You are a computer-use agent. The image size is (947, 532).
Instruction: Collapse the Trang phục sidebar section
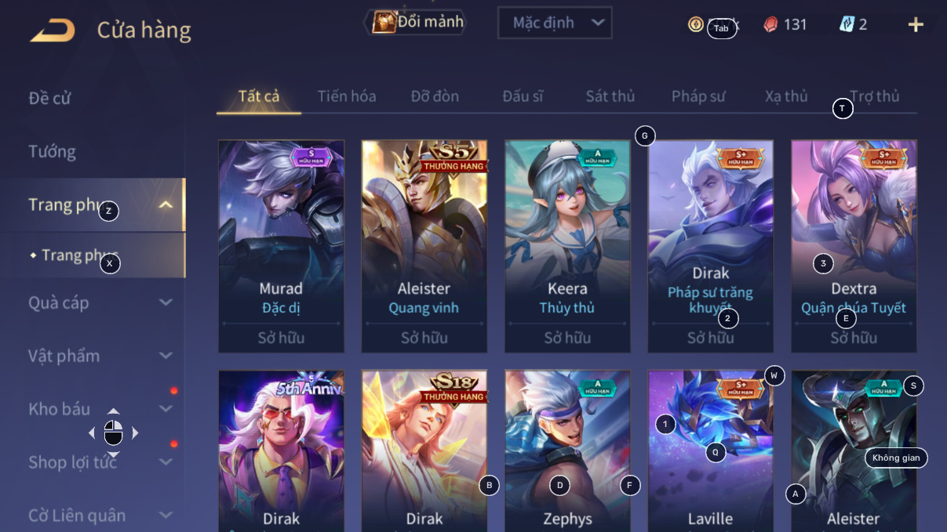pos(166,205)
